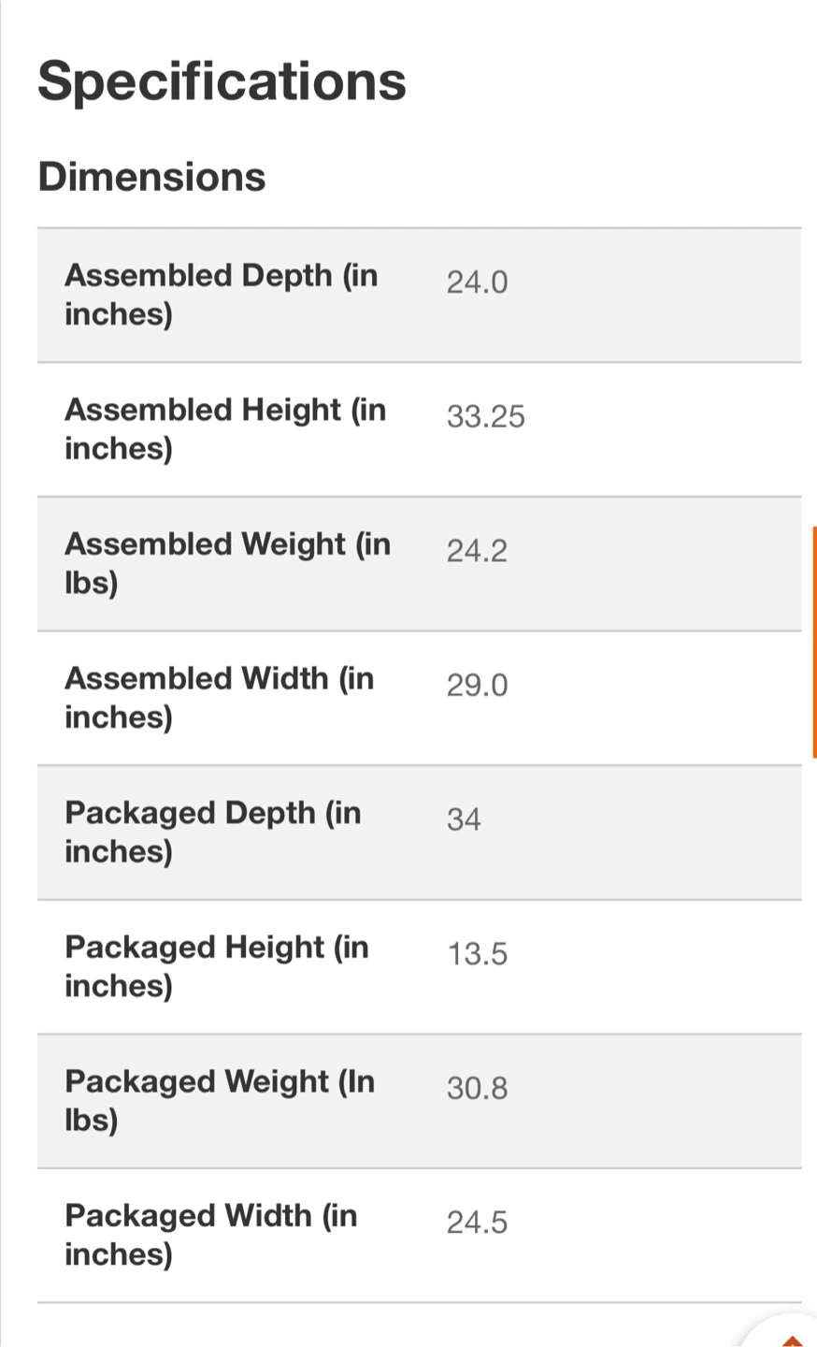The height and width of the screenshot is (1347, 817).
Task: Select the 24.5 packaged width value
Action: point(477,1222)
